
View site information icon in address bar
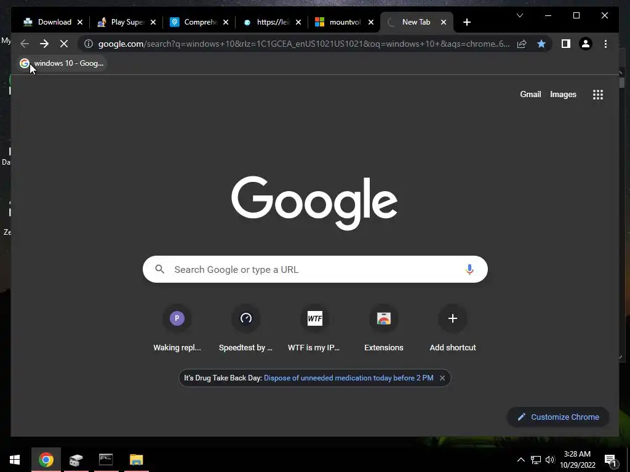pyautogui.click(x=89, y=44)
